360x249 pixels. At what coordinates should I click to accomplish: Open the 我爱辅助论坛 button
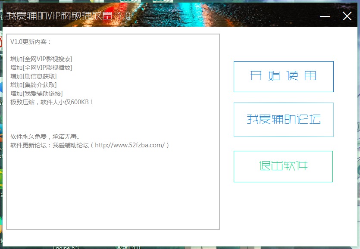284,120
